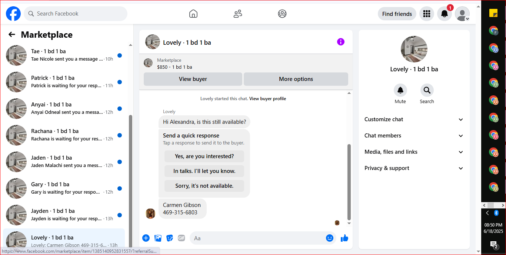
Task: Open the Sticky Notes taskbar icon
Action: point(493,13)
